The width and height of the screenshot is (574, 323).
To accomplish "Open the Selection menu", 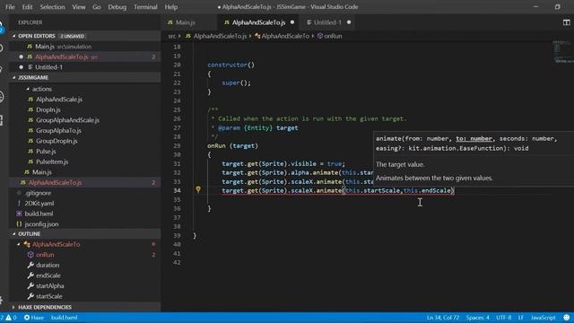I will tap(52, 7).
